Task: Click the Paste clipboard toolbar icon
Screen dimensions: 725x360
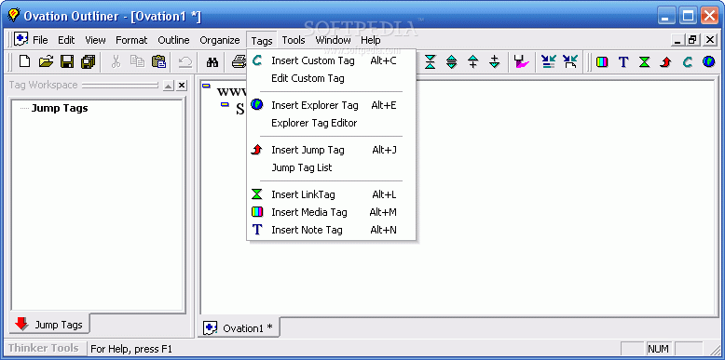Action: pyautogui.click(x=158, y=61)
